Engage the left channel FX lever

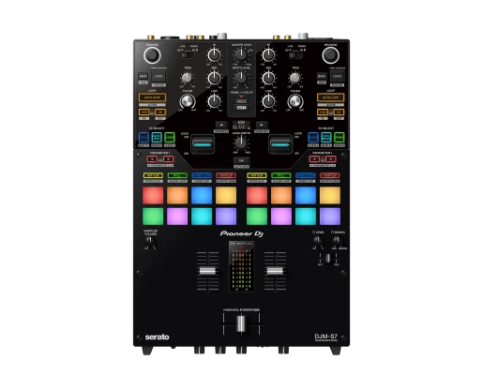[203, 144]
